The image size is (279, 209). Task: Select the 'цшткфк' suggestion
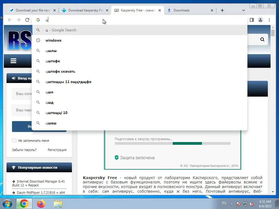pyautogui.click(x=139, y=61)
